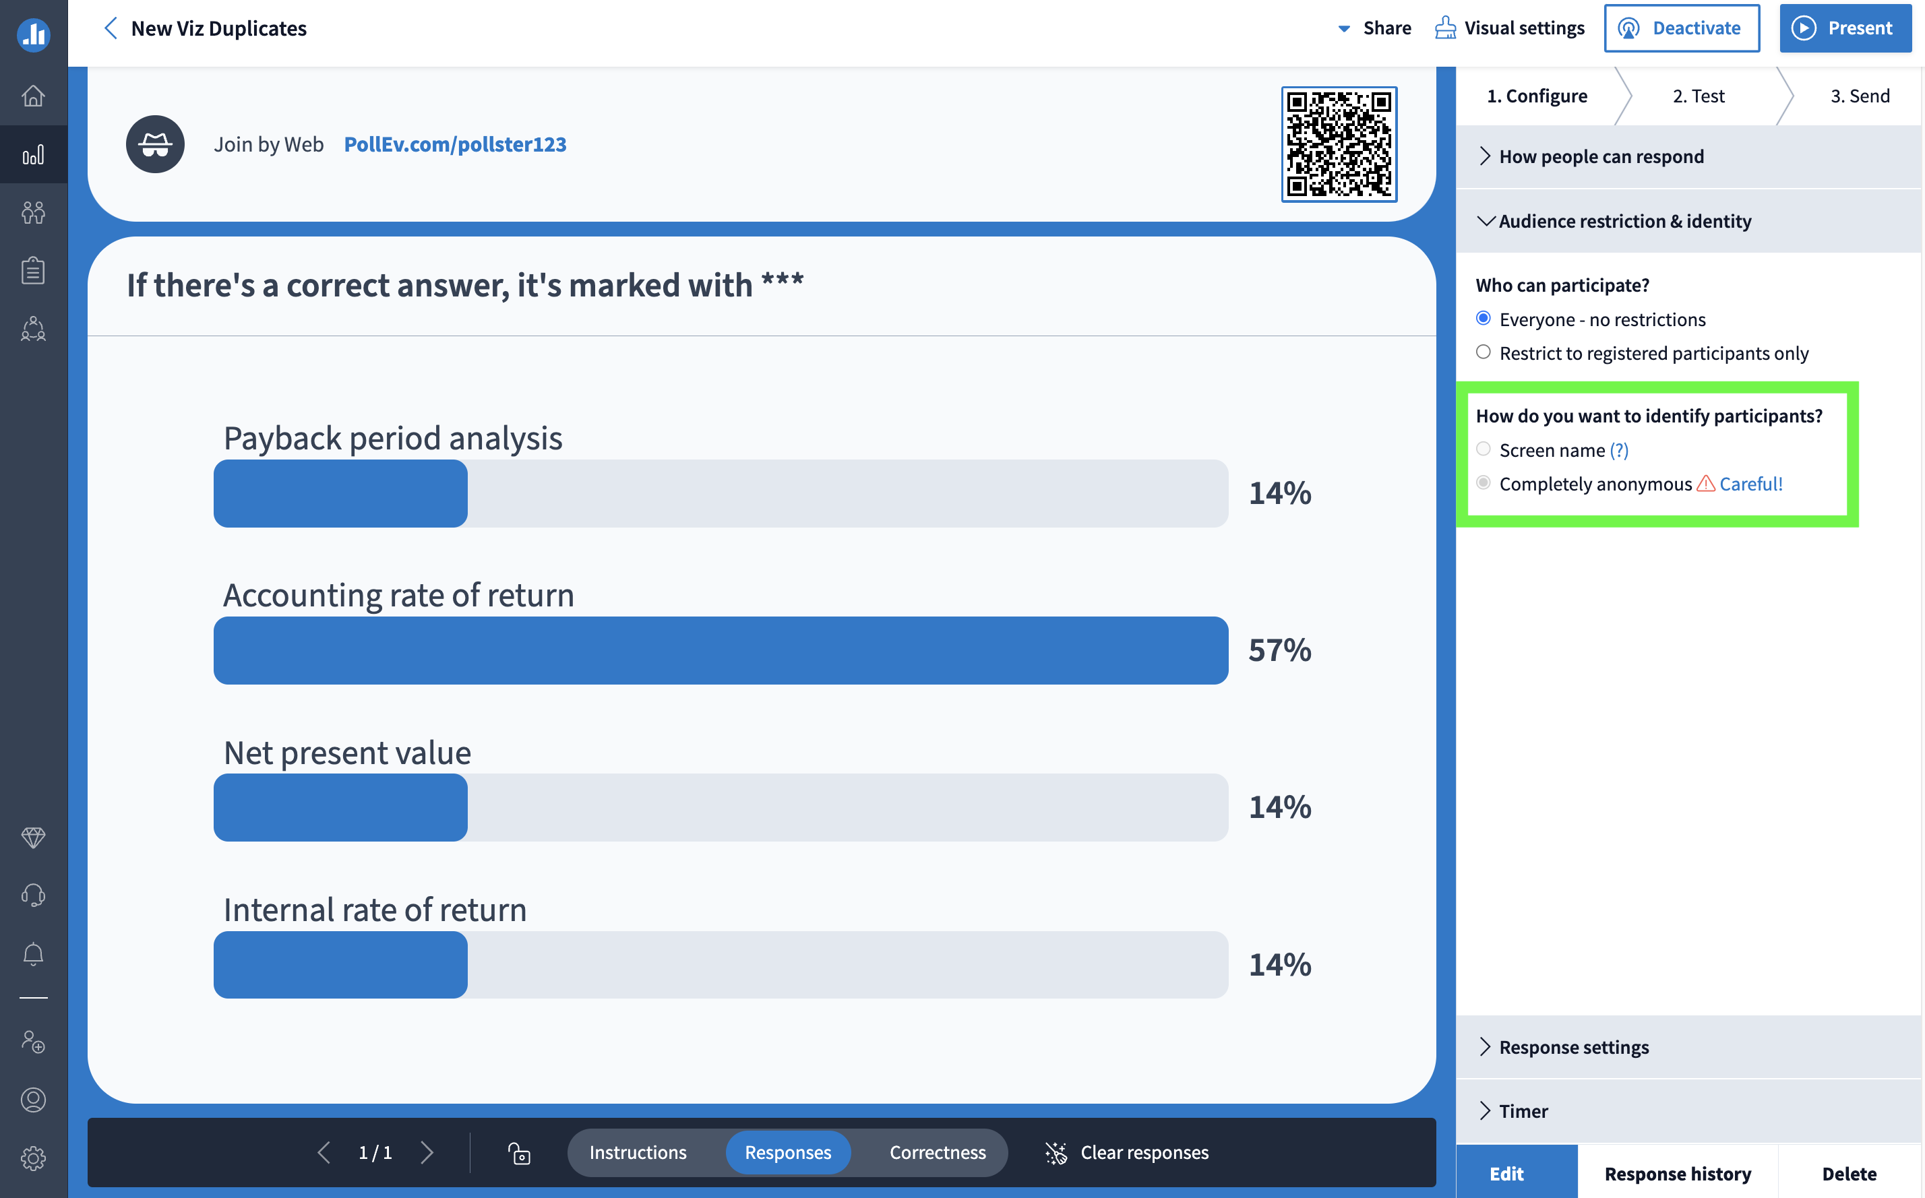Click the Payback period analysis bar
The height and width of the screenshot is (1198, 1925).
tap(721, 494)
